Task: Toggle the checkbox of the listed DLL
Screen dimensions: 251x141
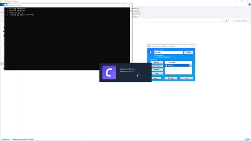Action: 166,65
